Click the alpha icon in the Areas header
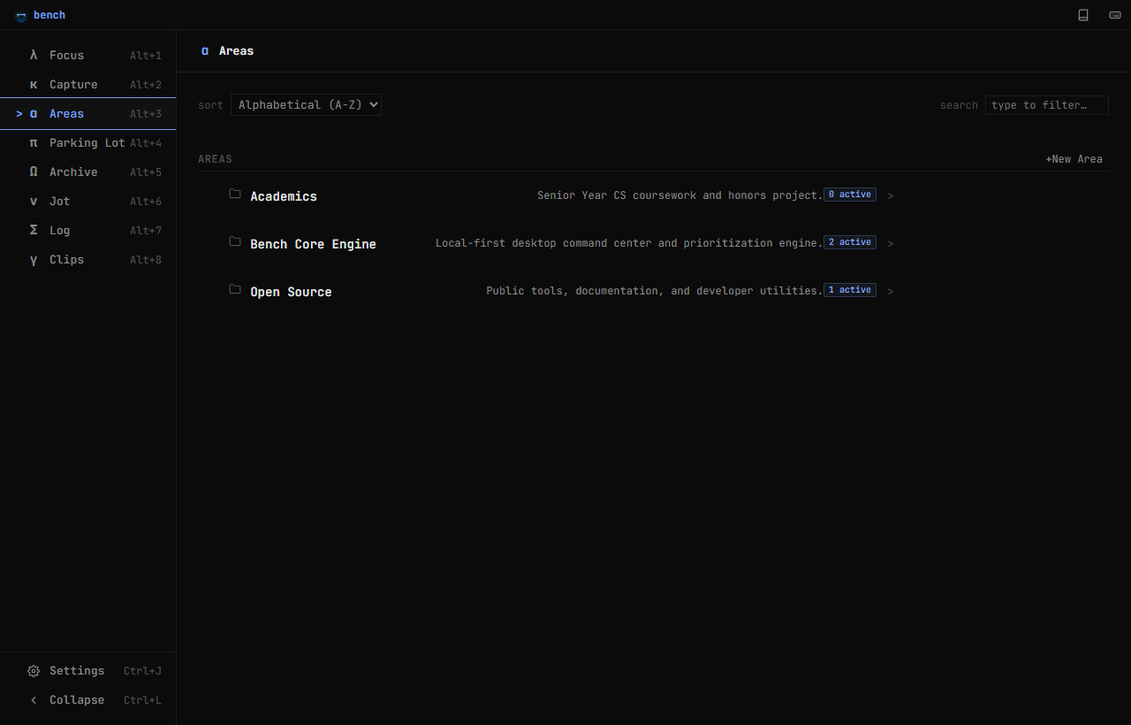 (x=205, y=51)
